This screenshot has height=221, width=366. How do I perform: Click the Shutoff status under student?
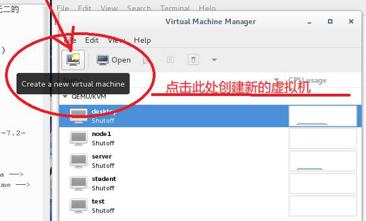tap(103, 188)
